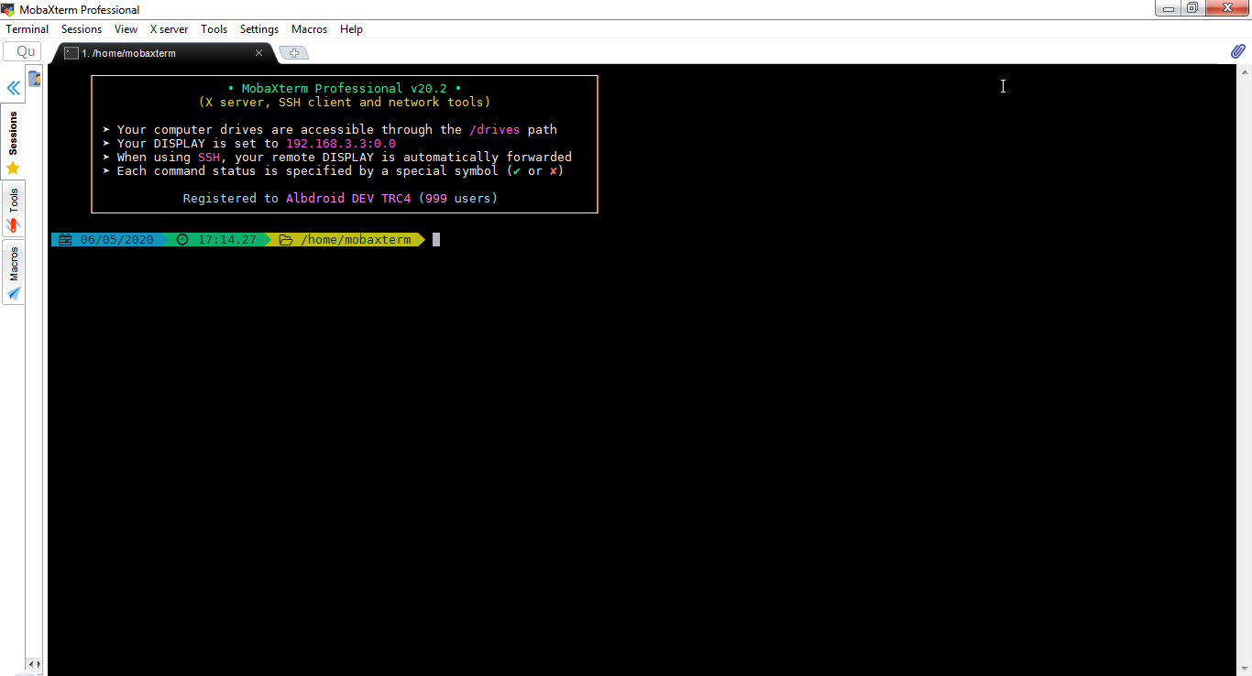This screenshot has height=676, width=1252.
Task: Click the '/home/mobaxterm' path in the prompt
Action: pos(356,240)
